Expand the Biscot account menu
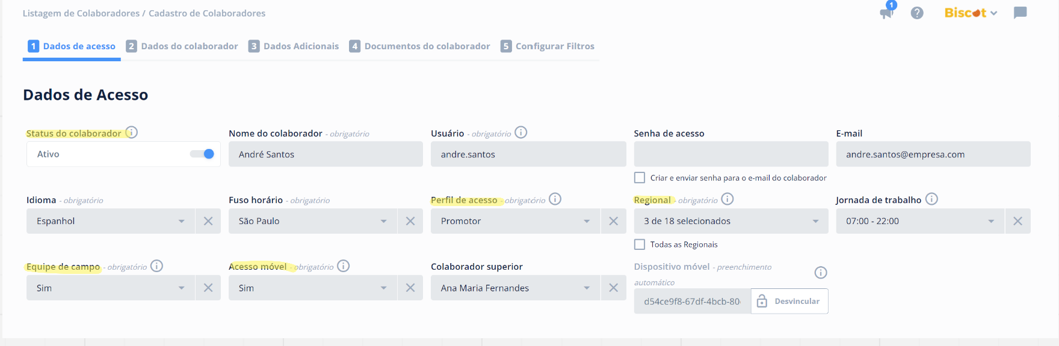The image size is (1059, 346). [971, 13]
